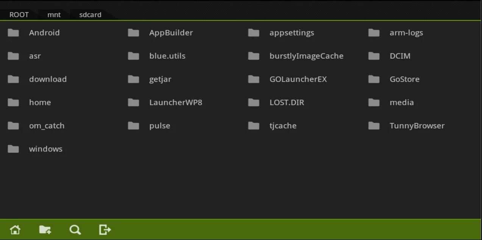Open the download folder
The width and height of the screenshot is (482, 240).
(48, 79)
